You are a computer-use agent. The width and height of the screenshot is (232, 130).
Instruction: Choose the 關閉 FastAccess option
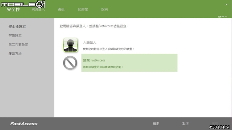[x=129, y=63]
